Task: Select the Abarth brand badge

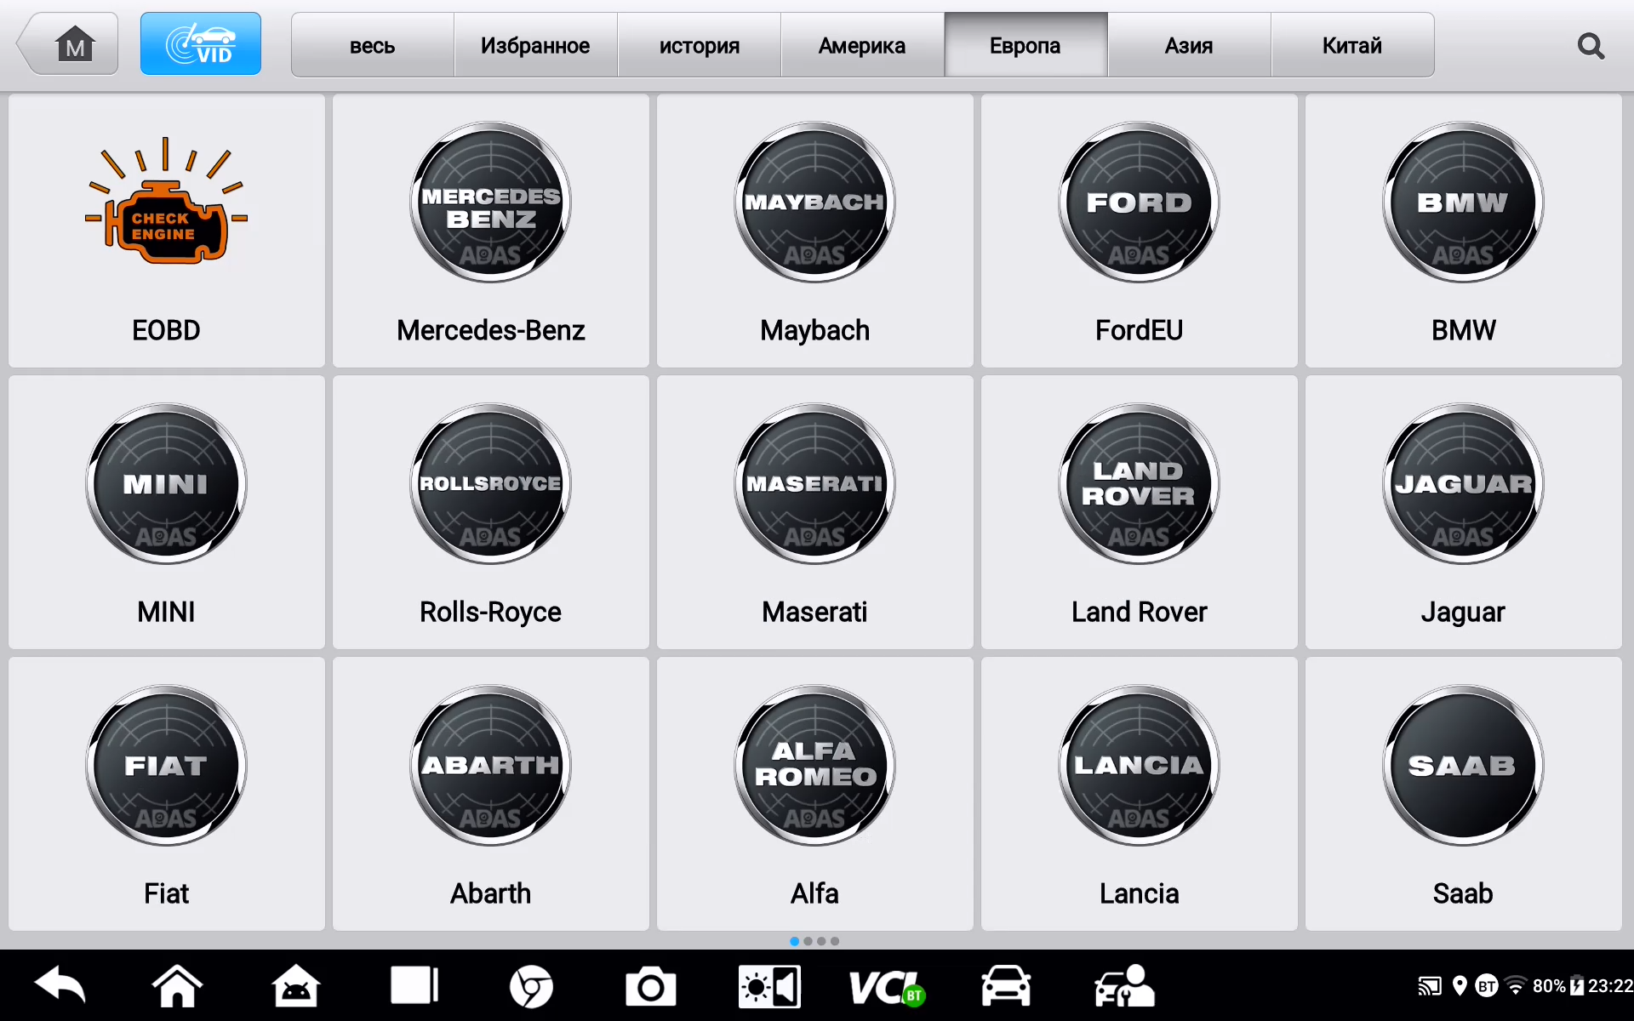Action: pos(491,765)
